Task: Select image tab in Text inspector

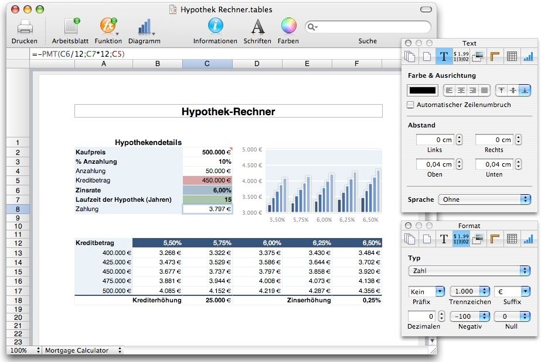Action: point(478,56)
